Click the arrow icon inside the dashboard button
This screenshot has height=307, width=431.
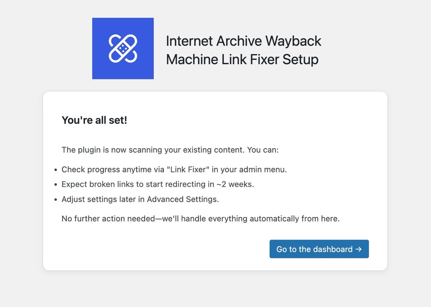[x=358, y=249]
